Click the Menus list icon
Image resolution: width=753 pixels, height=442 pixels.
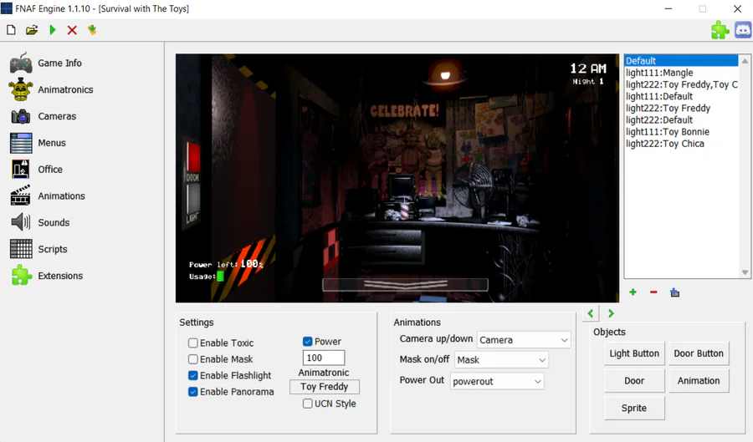tap(21, 143)
